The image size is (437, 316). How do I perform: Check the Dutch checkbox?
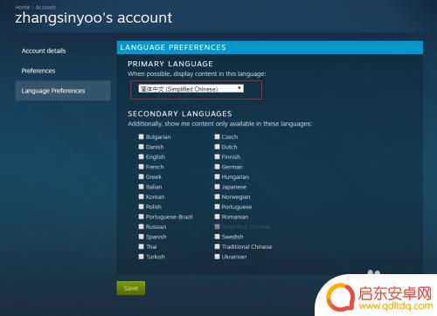coord(217,147)
